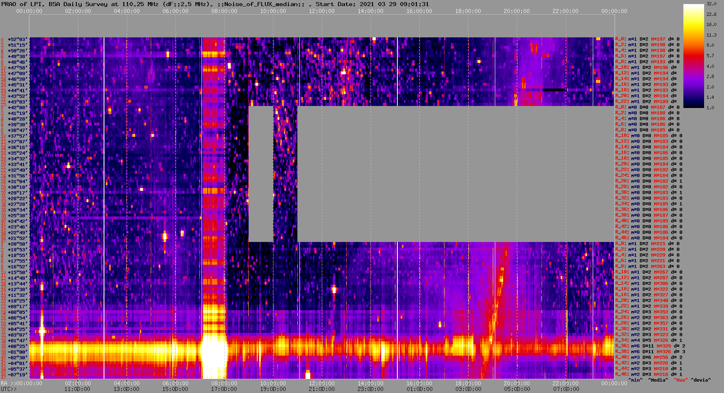Screen dimensions: 724x393
Task: Click the '+44°41'' declination label
Action: coord(17,91)
